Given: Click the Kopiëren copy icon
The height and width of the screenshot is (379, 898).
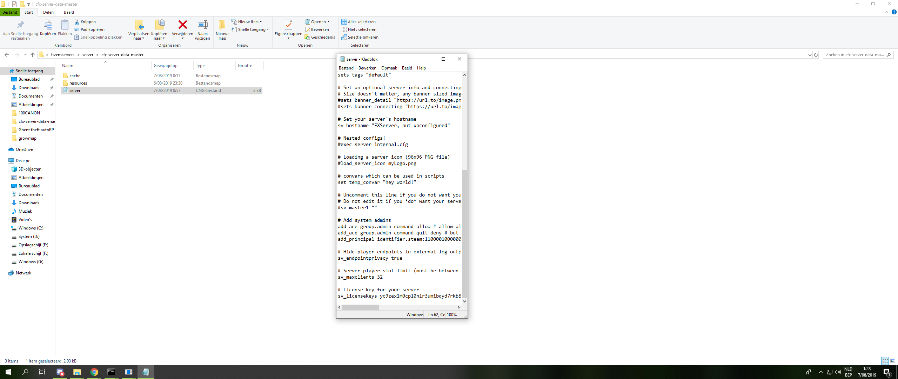Looking at the screenshot, I should coord(48,25).
